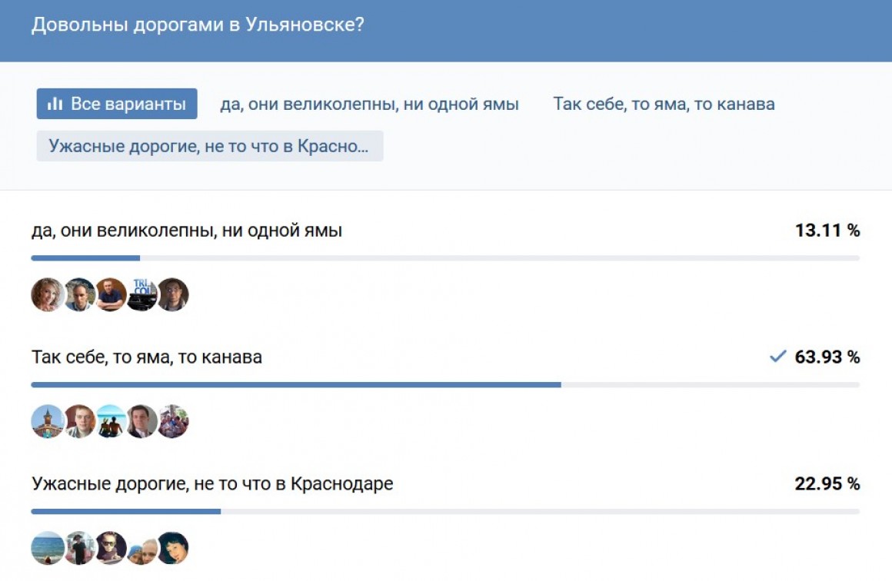Open the tower building avatar in second option
The image size is (892, 581).
click(x=48, y=421)
